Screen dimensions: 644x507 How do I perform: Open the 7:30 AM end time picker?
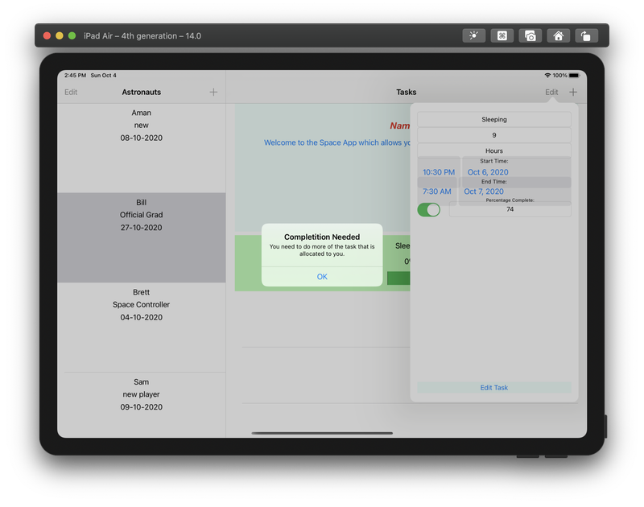tap(438, 192)
